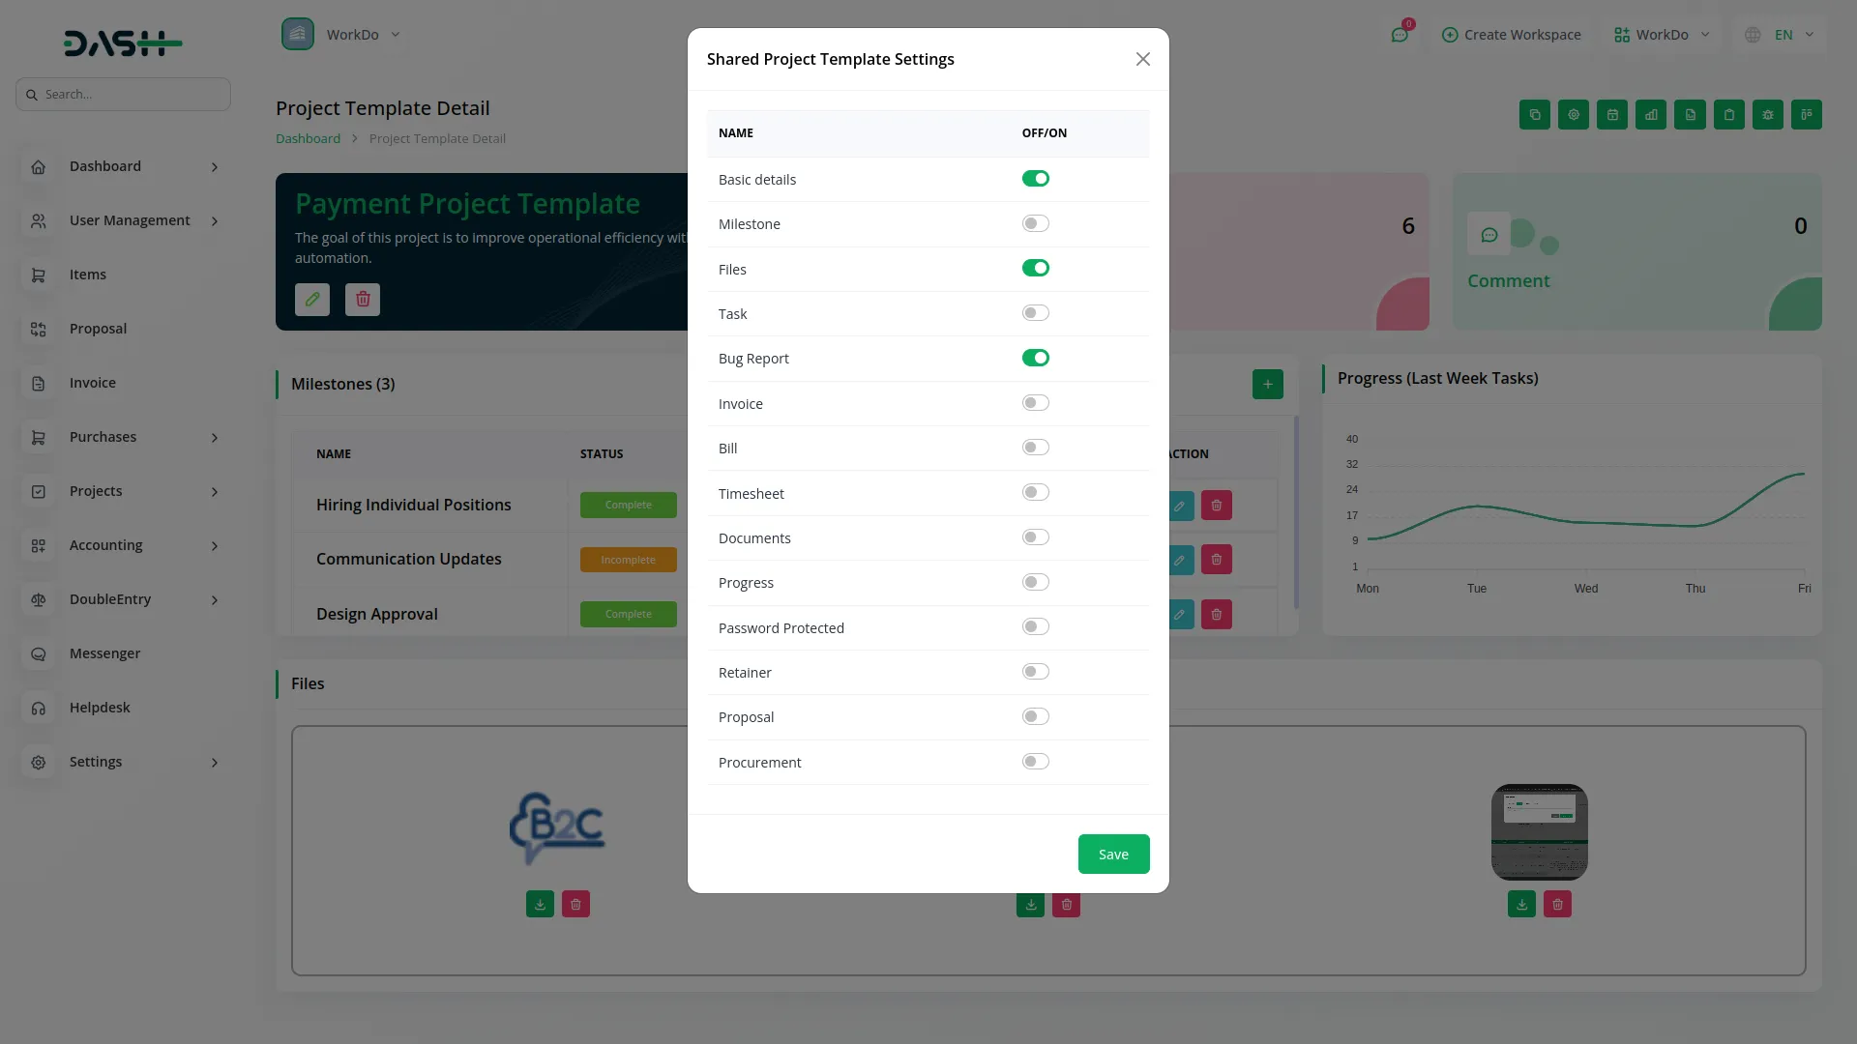
Task: Click the edit pencil on Payment Project Template
Action: point(311,300)
